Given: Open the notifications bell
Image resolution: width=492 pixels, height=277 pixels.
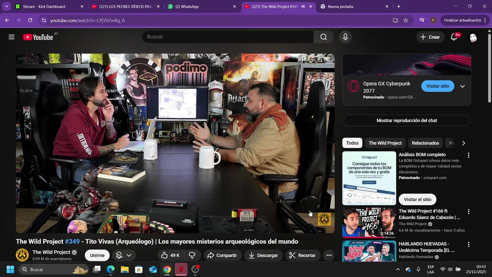Looking at the screenshot, I should (x=454, y=37).
